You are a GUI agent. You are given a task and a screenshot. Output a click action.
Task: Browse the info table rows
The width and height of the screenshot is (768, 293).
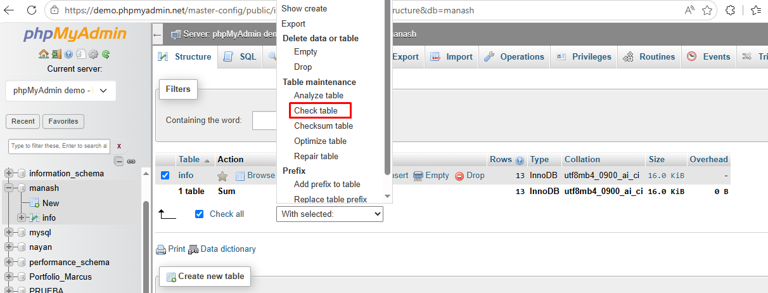(x=255, y=176)
